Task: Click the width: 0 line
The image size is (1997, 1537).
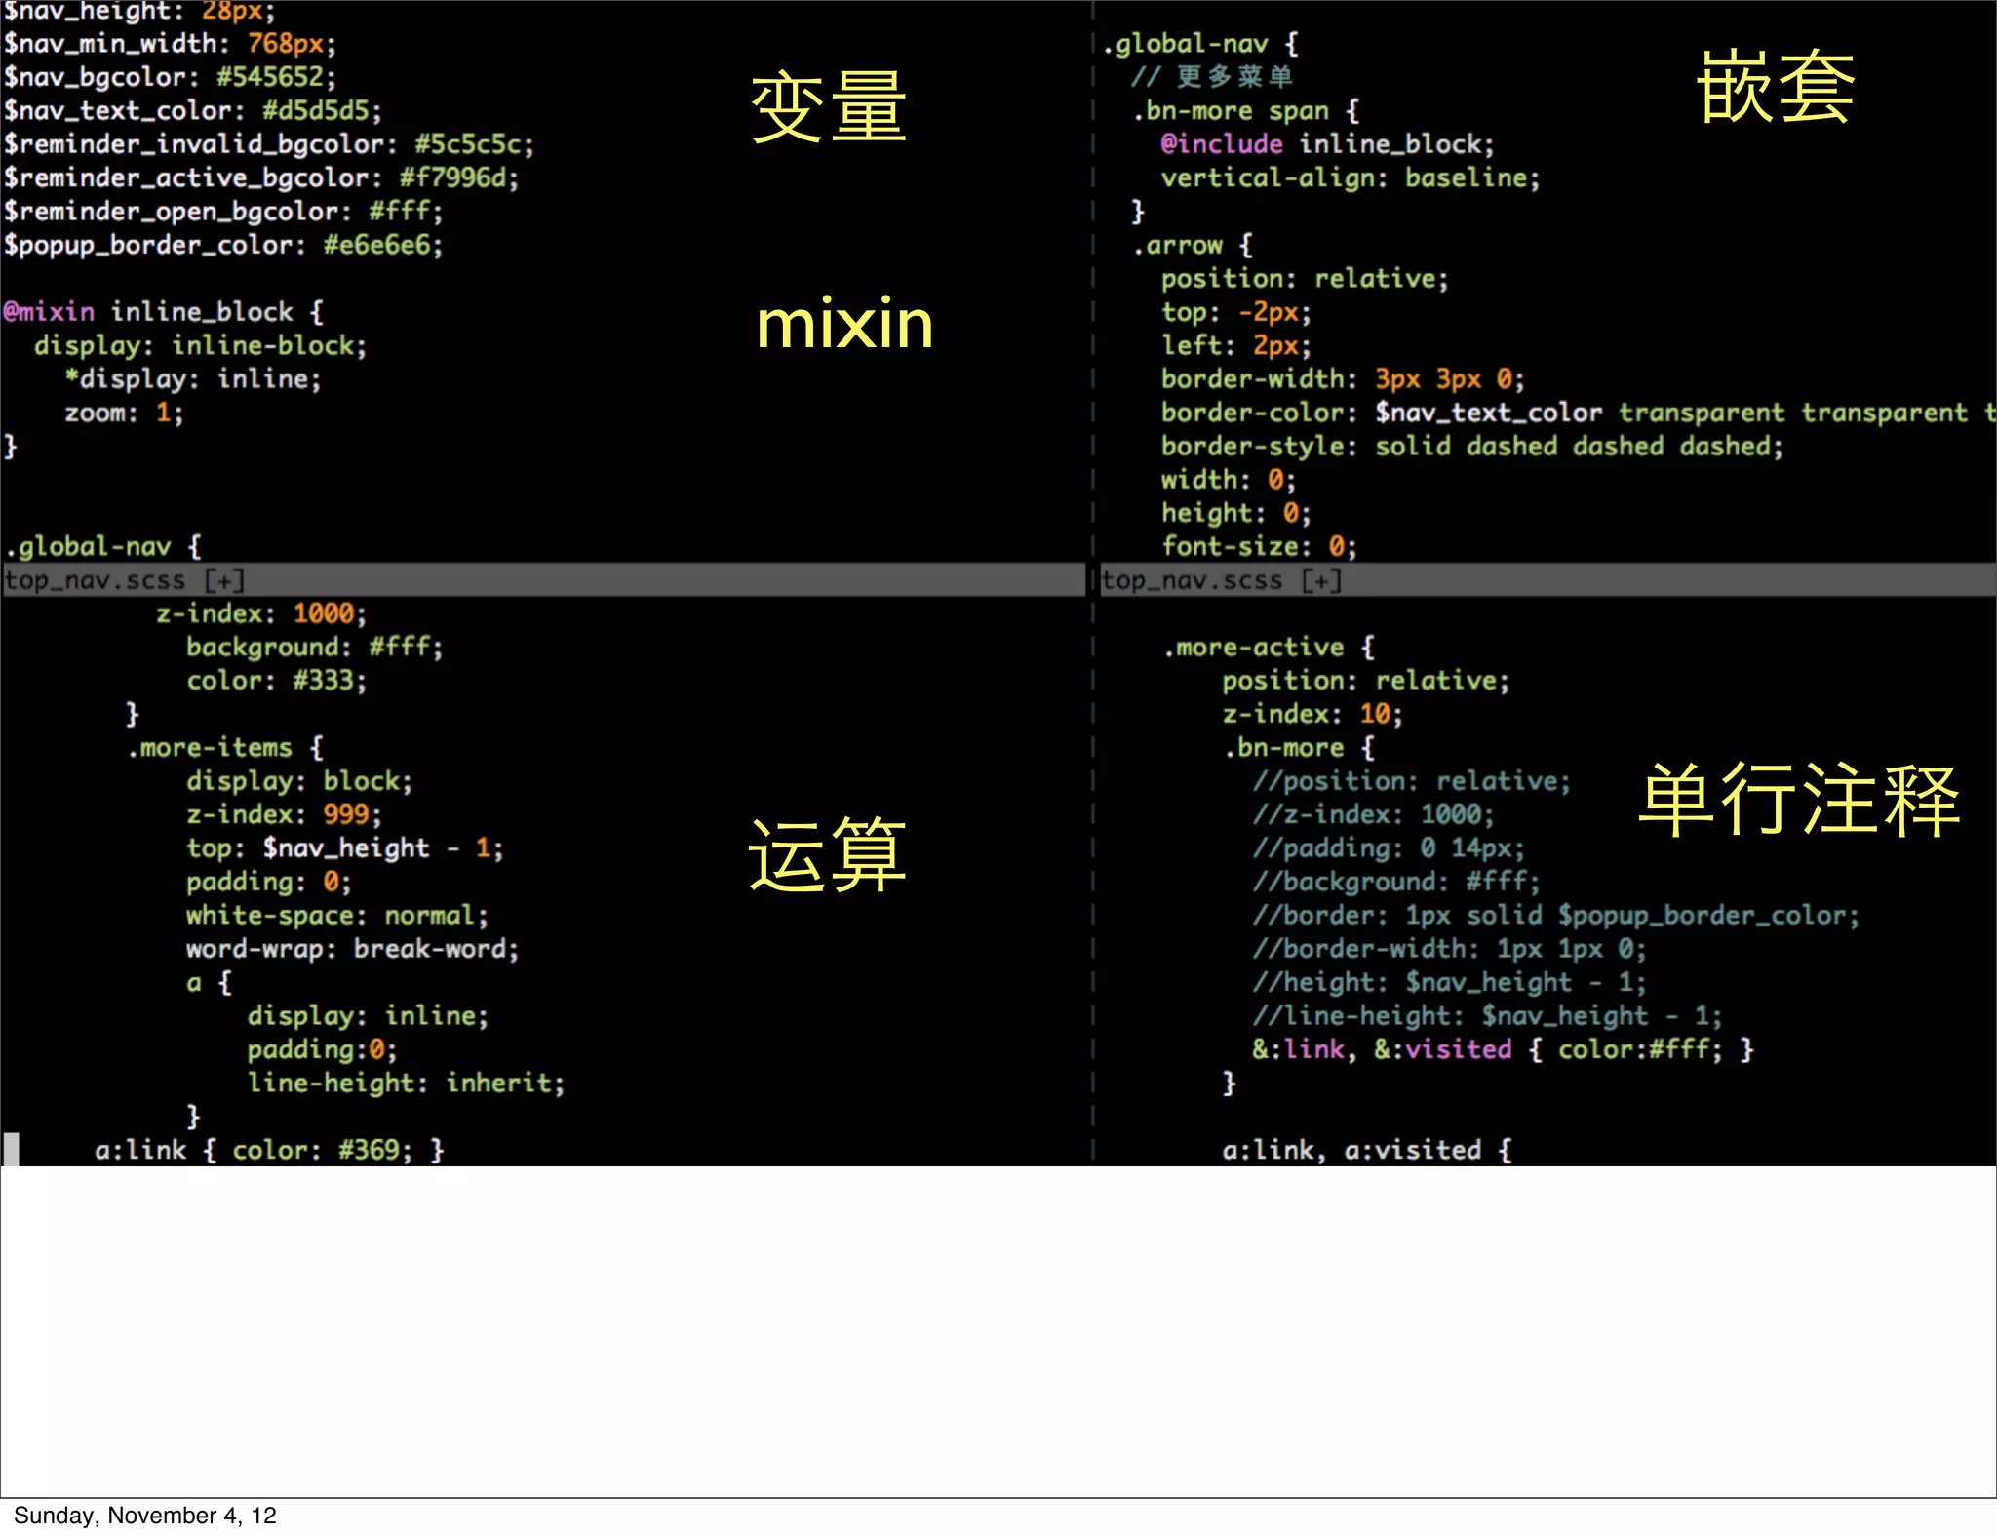Action: (1229, 480)
